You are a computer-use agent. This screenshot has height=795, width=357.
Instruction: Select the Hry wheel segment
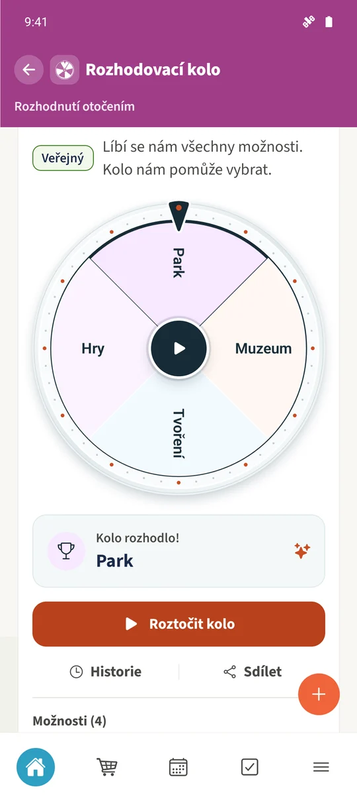pyautogui.click(x=93, y=348)
